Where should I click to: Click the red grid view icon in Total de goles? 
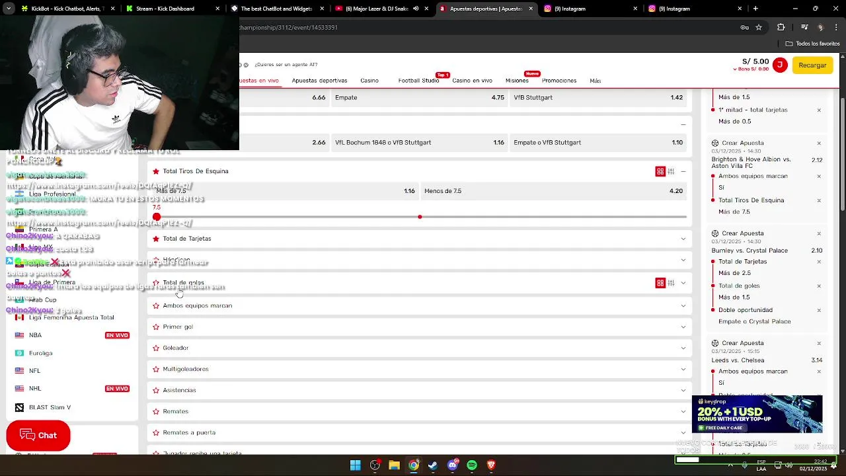point(660,283)
